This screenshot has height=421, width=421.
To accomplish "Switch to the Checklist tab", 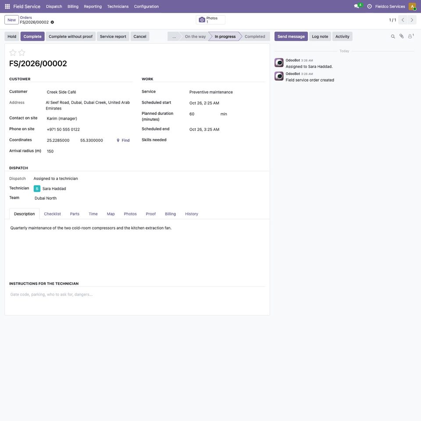I will pos(52,214).
